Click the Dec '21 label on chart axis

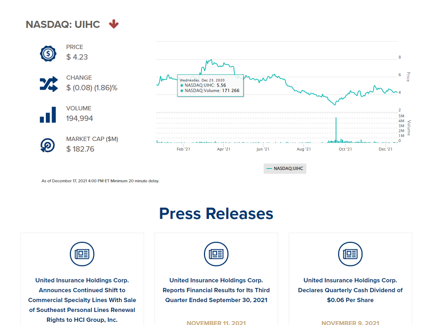pyautogui.click(x=386, y=149)
